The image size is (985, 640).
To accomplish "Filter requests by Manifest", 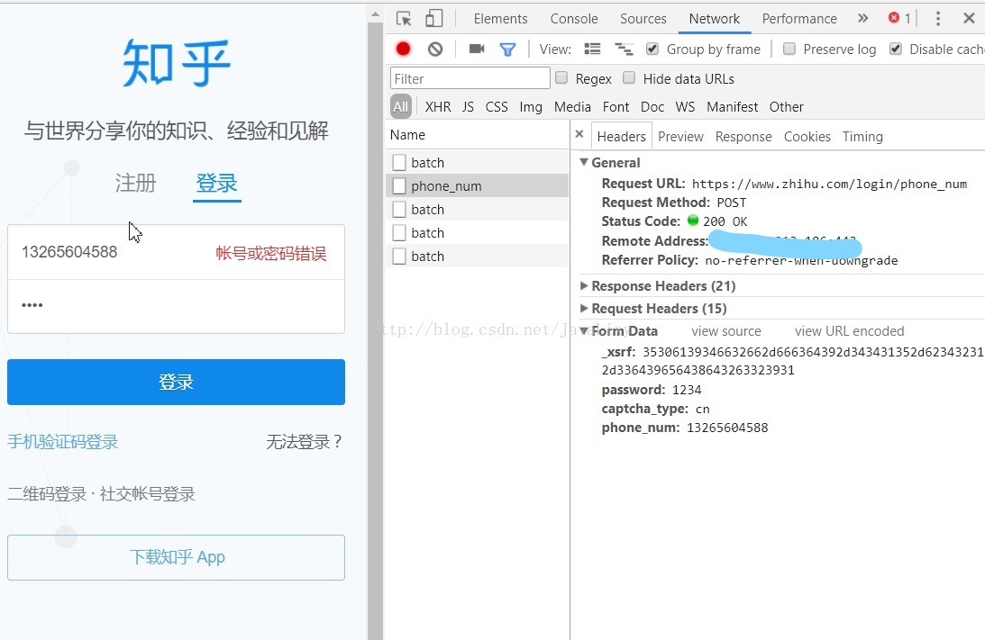I will [x=732, y=107].
